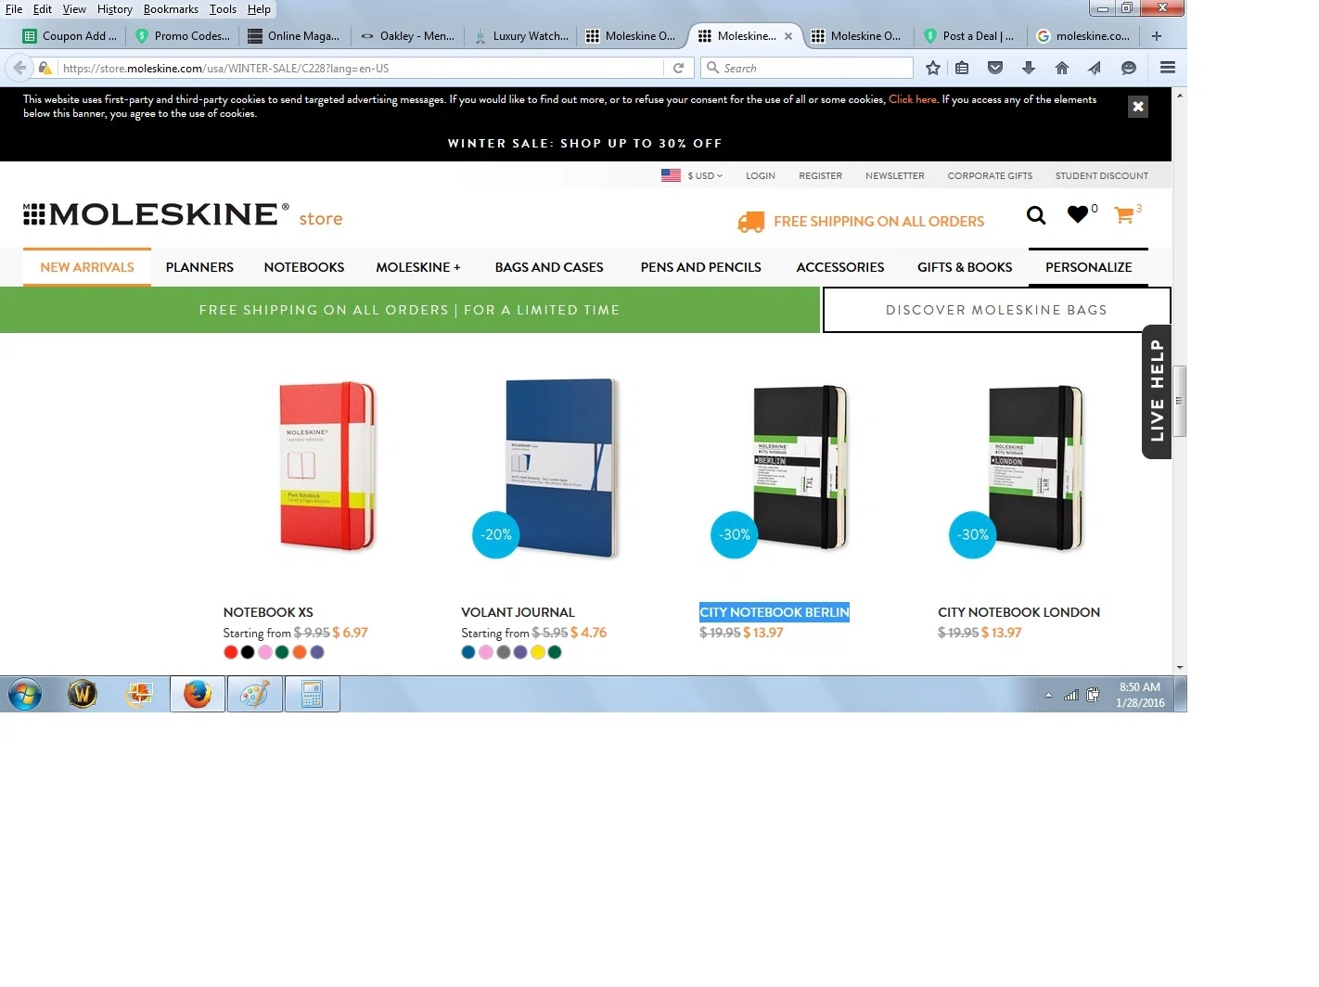The height and width of the screenshot is (987, 1319).
Task: Click DISCOVER MOLESKINE BAGS button
Action: (x=996, y=310)
